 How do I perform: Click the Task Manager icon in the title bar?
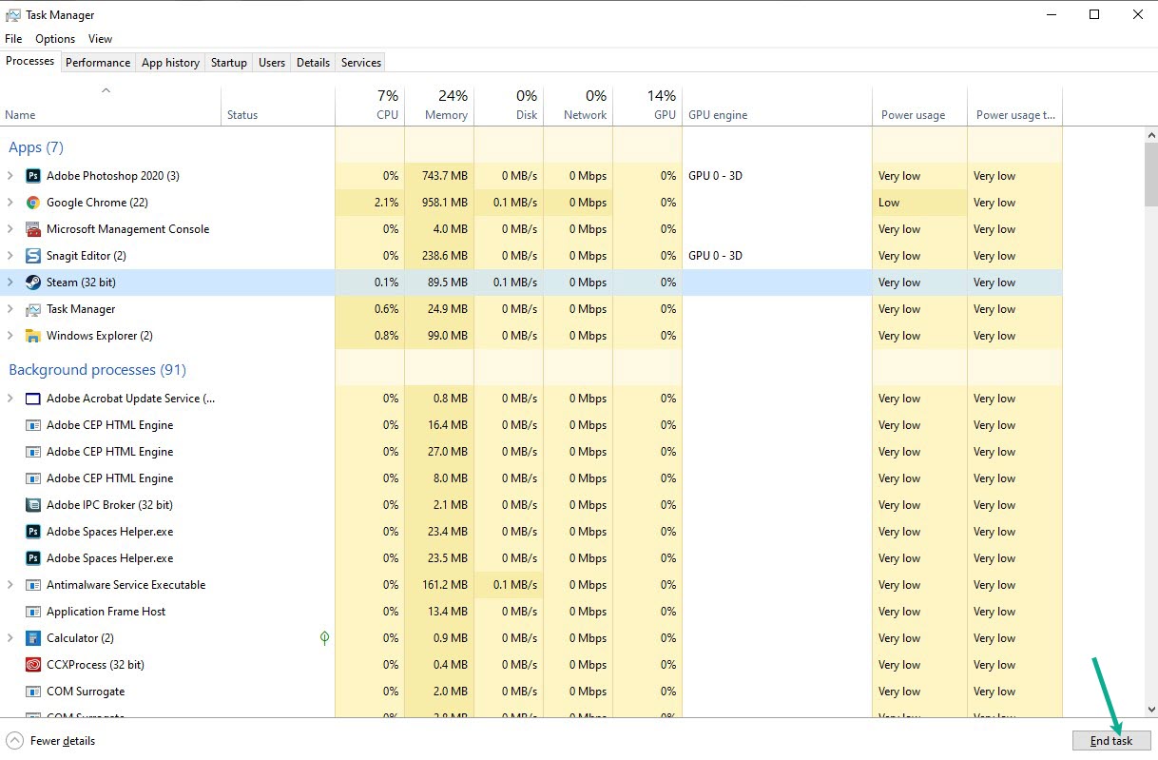pyautogui.click(x=12, y=15)
